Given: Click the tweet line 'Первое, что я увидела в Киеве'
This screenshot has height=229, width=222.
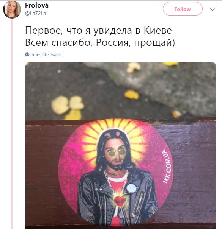Looking at the screenshot, I should 98,30.
